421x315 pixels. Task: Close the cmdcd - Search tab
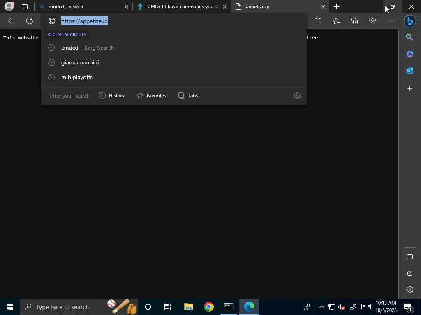tap(127, 7)
